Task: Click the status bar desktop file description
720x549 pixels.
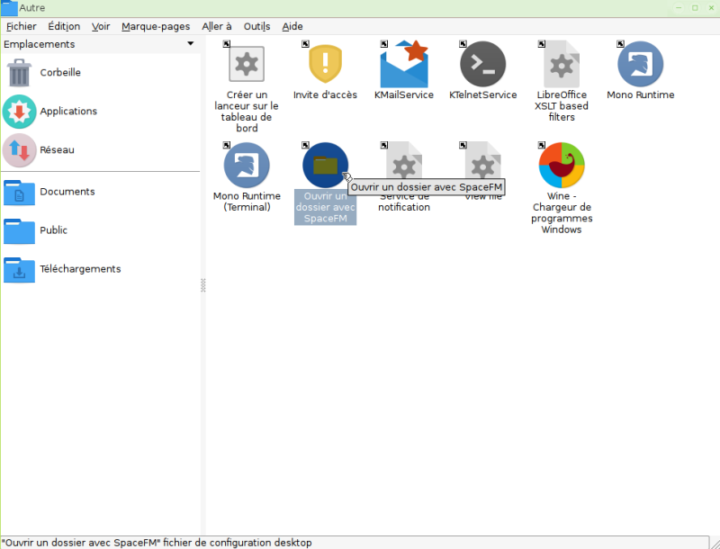Action: pos(157,543)
